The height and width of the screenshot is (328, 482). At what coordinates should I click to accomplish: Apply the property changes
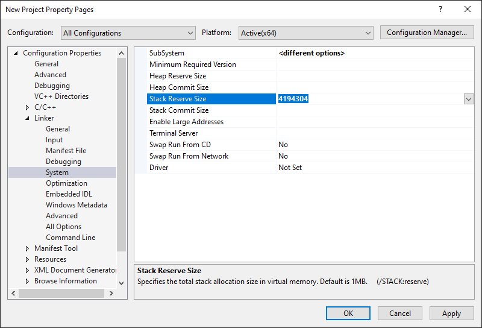tap(451, 314)
